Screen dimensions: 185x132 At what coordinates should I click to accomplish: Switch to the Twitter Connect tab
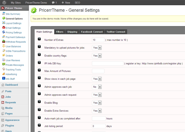coord(116,32)
